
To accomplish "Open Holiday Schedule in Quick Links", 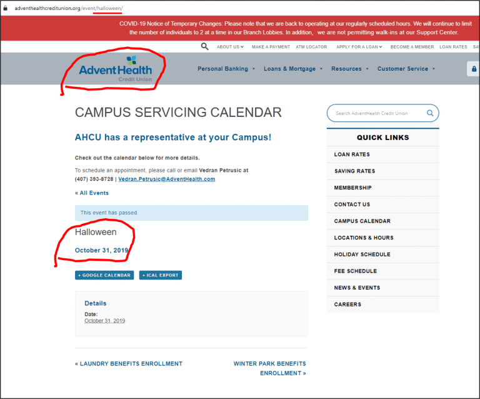I will [x=382, y=255].
